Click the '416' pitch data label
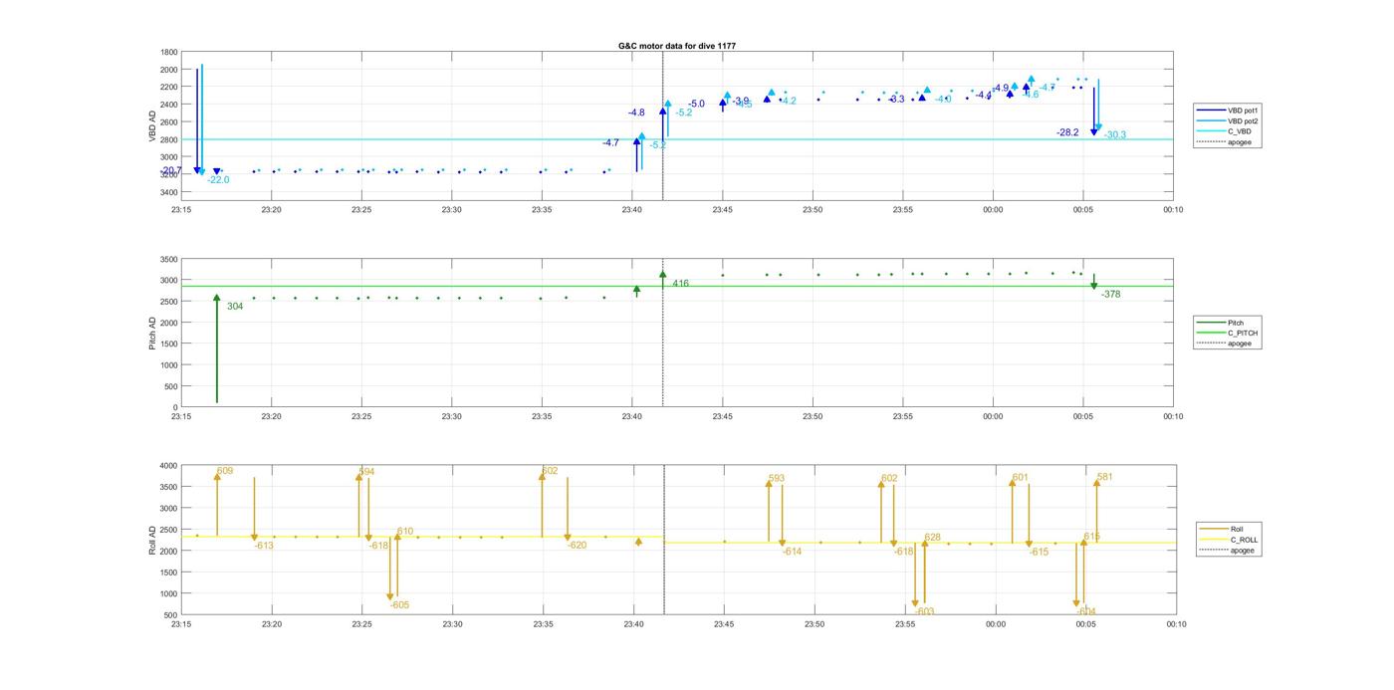Screen dimensions: 1394x690 tap(681, 284)
